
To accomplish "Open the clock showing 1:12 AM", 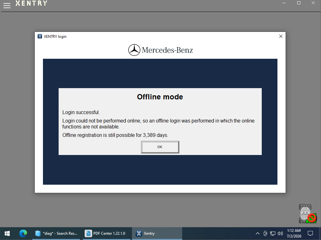I will point(294,233).
